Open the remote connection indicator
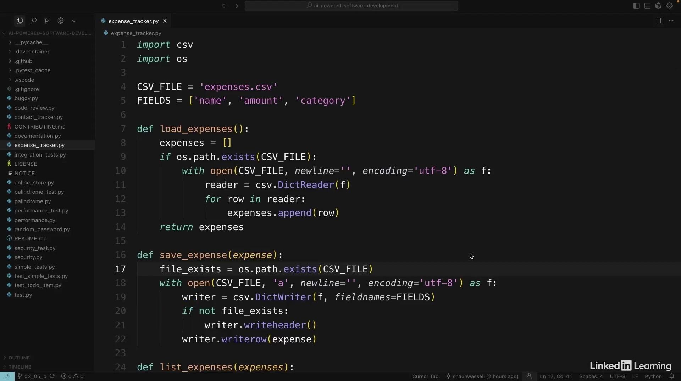This screenshot has height=381, width=681. click(x=6, y=376)
